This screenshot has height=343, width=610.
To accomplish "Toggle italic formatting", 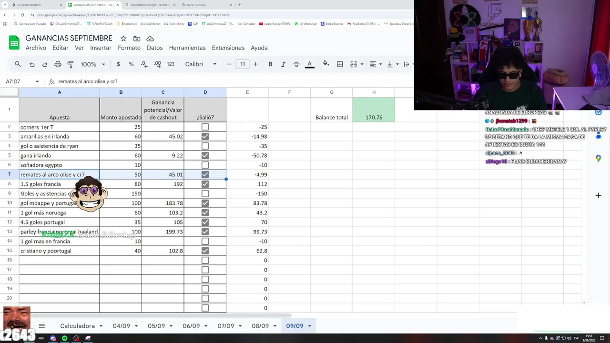I will point(283,64).
